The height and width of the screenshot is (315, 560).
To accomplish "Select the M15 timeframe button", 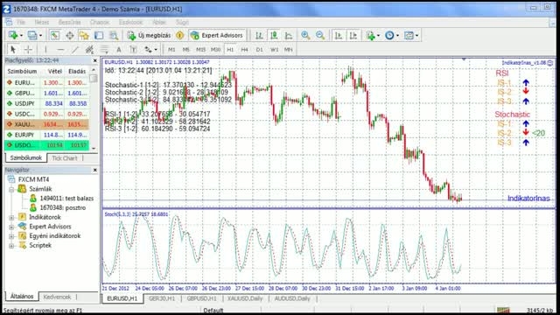I will (x=200, y=49).
